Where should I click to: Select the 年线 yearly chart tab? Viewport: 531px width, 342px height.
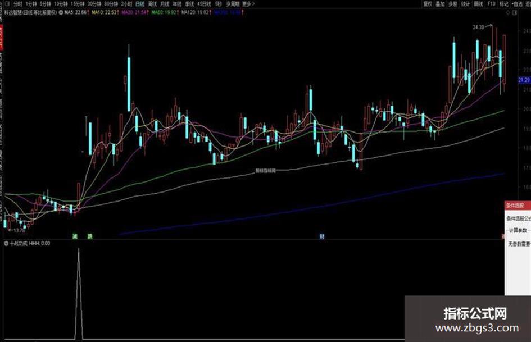coord(177,4)
